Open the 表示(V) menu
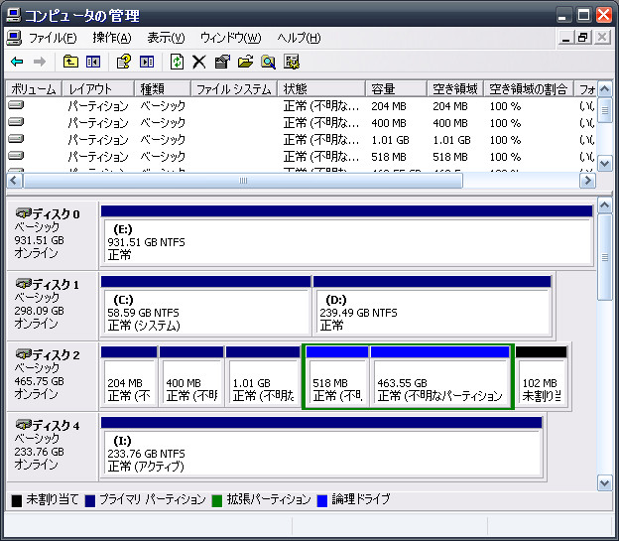 click(x=166, y=38)
